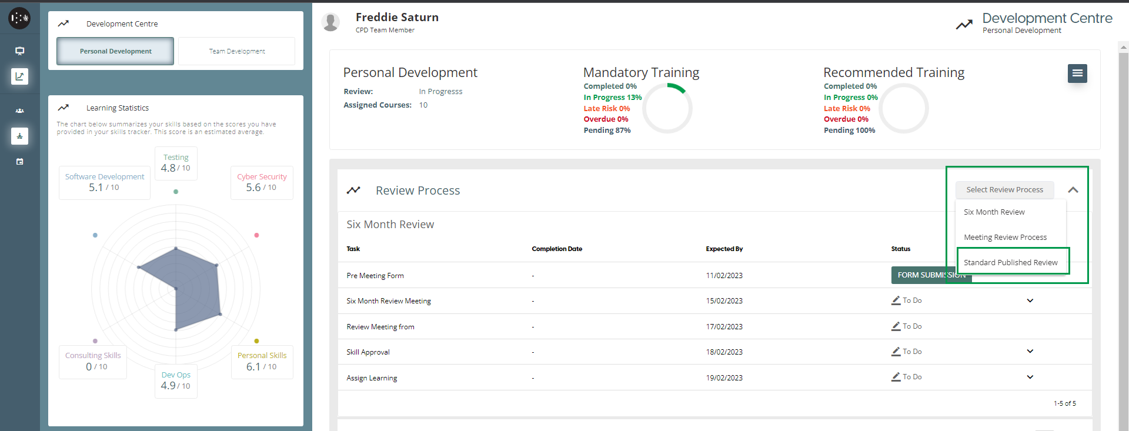Open the Select Review Process dropdown
The image size is (1129, 431).
1004,190
